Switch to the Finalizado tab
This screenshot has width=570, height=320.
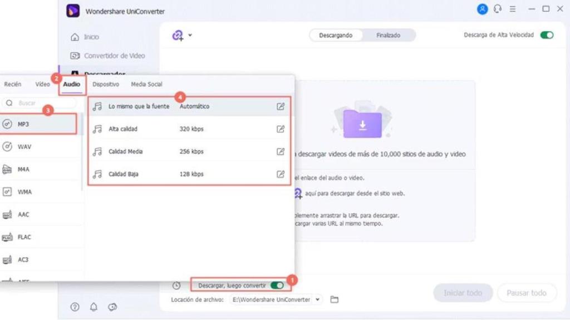click(388, 35)
